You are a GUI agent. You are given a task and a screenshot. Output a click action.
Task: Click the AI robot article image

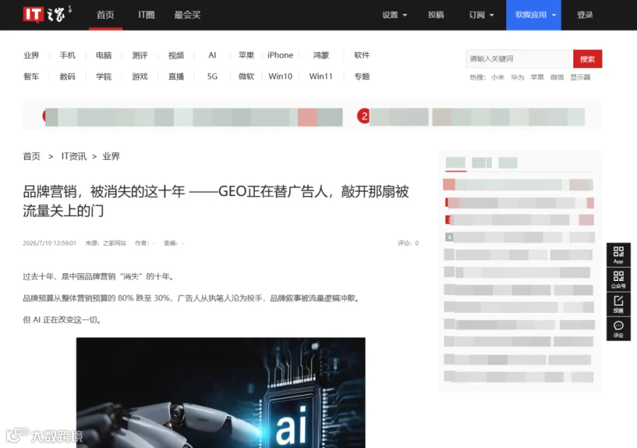pyautogui.click(x=221, y=392)
